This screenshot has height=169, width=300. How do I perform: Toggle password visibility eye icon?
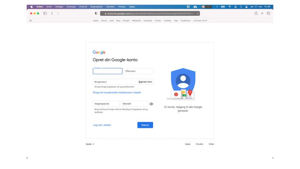[x=151, y=104]
